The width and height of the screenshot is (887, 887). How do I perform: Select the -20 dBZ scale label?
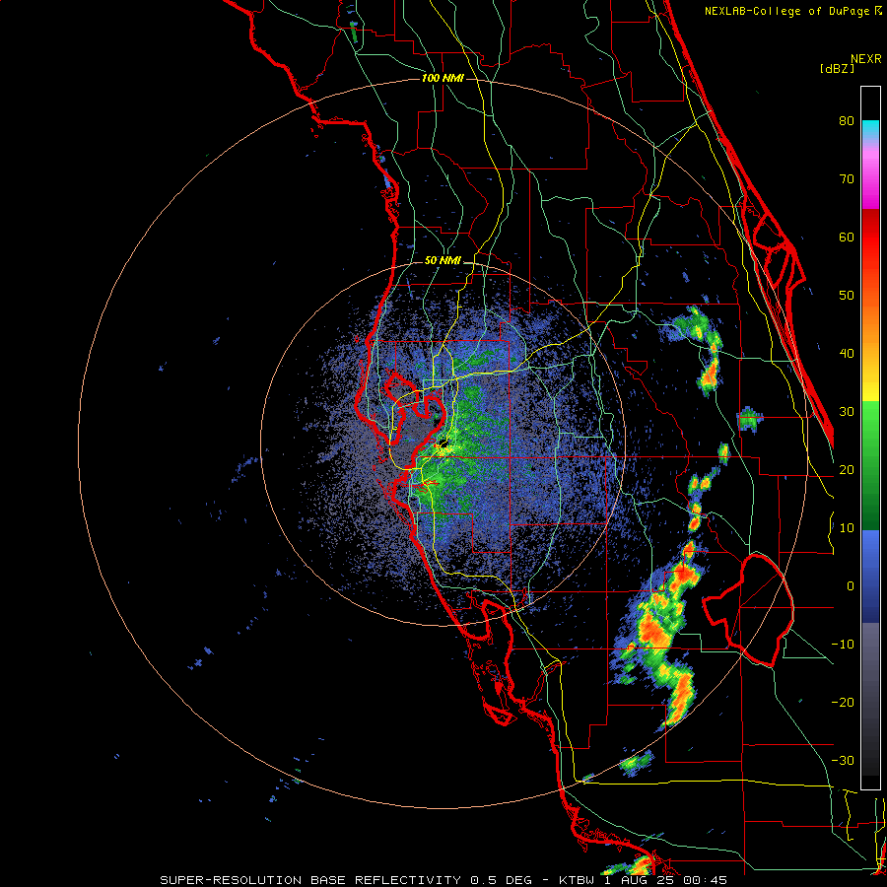tap(843, 702)
